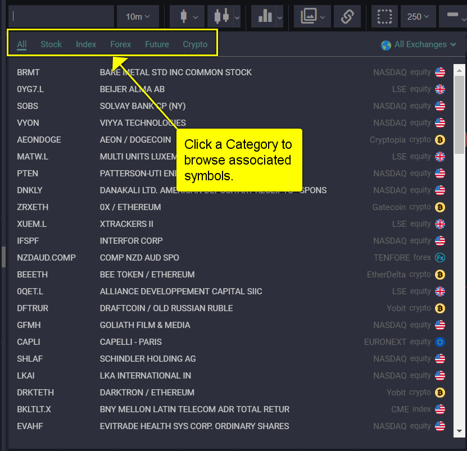The image size is (467, 451).
Task: Select the EVAHF symbol row
Action: coord(231,426)
